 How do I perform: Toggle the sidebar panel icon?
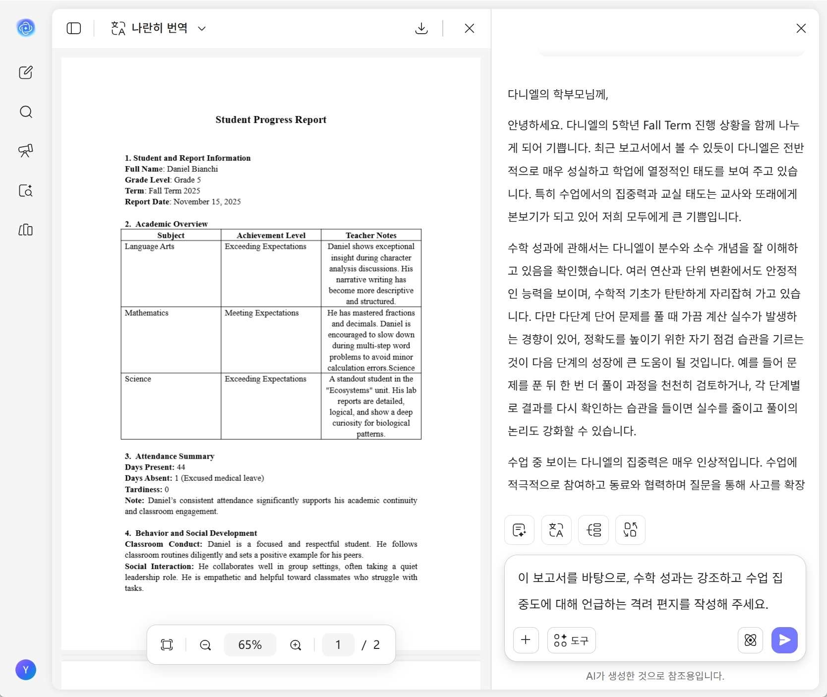(74, 28)
